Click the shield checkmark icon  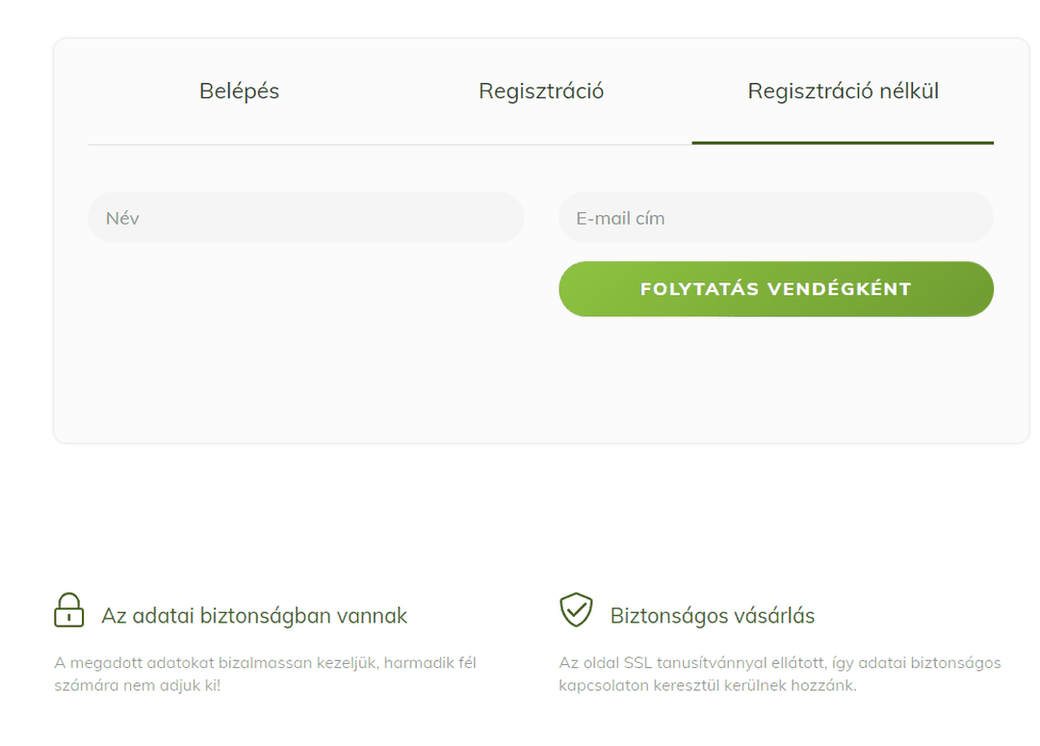pos(576,610)
